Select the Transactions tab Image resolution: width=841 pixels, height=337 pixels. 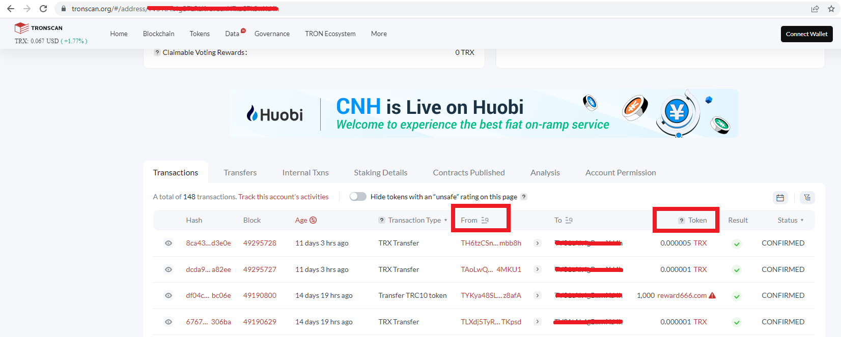tap(176, 173)
